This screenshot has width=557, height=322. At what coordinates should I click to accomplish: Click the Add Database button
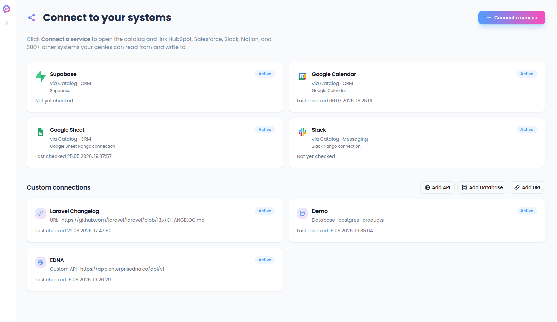(482, 187)
